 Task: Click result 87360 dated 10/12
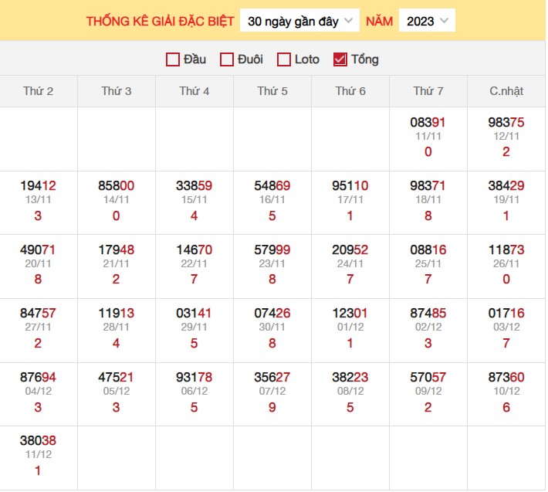[506, 378]
